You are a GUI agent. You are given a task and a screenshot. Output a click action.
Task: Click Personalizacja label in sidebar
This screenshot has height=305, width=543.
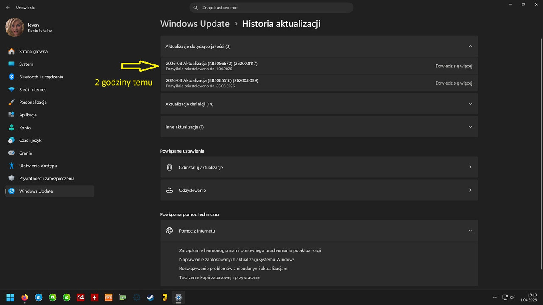33,102
